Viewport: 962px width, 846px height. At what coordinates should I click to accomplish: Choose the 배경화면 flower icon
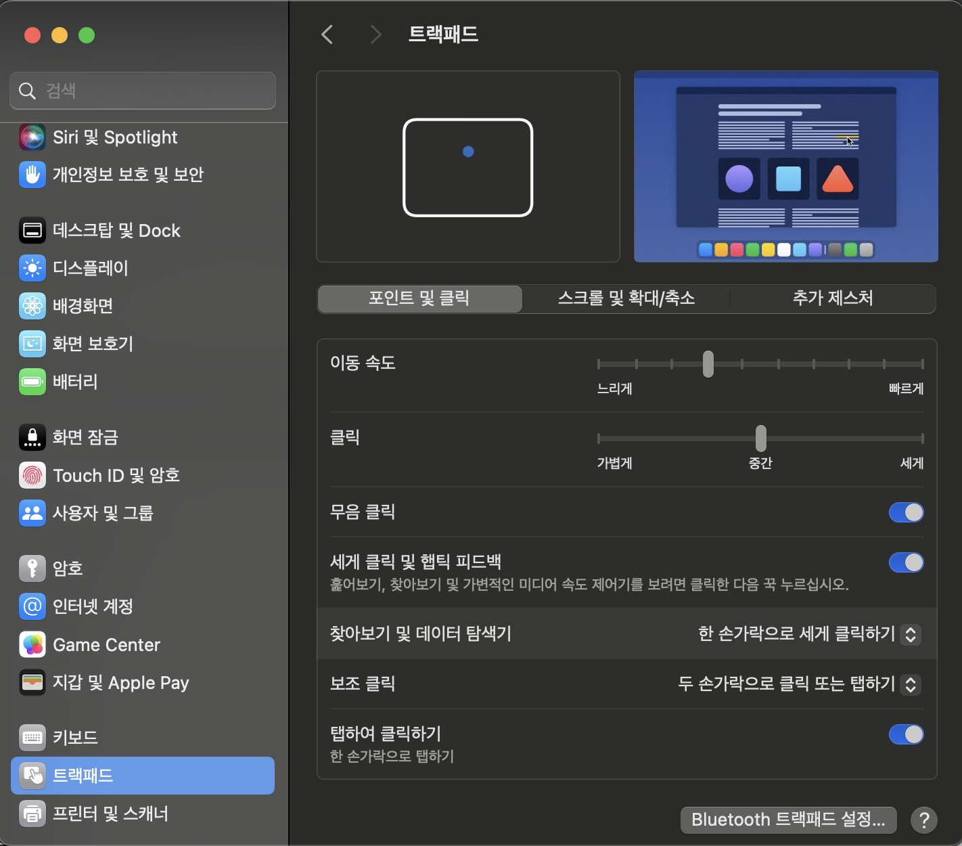point(32,306)
